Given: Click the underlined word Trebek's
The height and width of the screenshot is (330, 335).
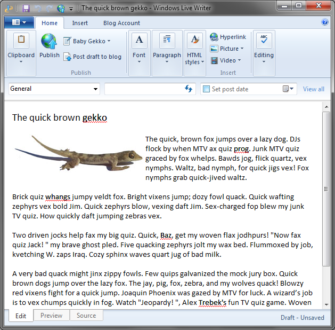Looking at the screenshot, I should point(213,303).
